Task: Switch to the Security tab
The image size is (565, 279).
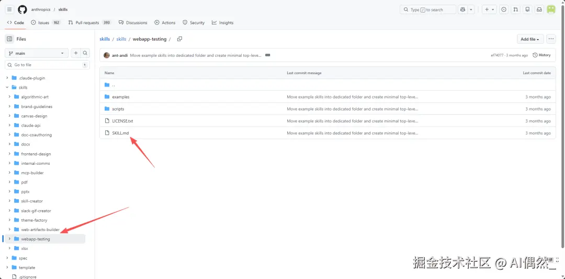Action: 194,22
